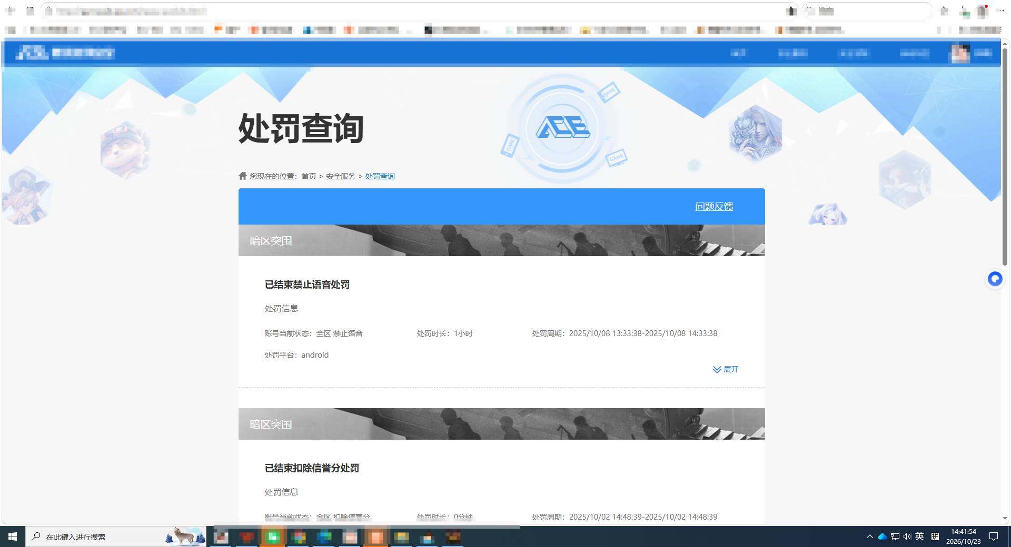The width and height of the screenshot is (1011, 547).
Task: Click the 处罚查询 breadcrumb link
Action: point(380,176)
